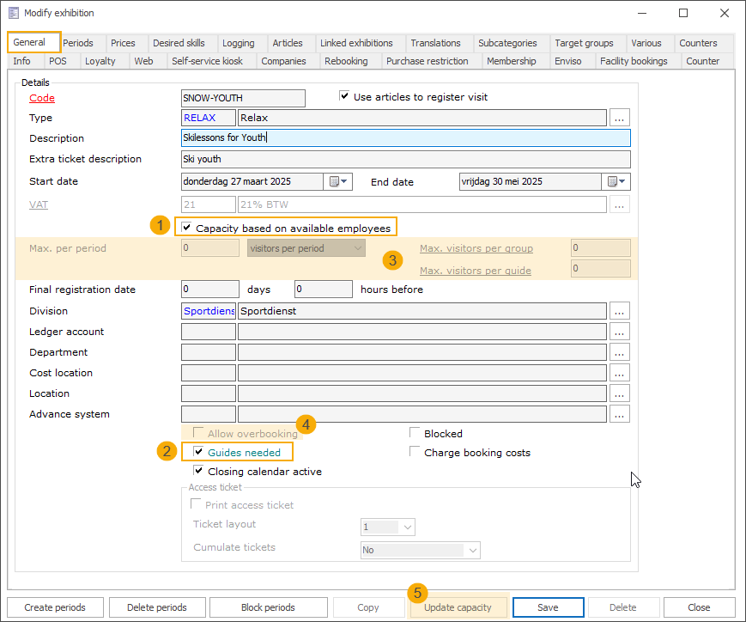Image resolution: width=746 pixels, height=622 pixels.
Task: Click the browse button next to Type Relax
Action: (620, 118)
